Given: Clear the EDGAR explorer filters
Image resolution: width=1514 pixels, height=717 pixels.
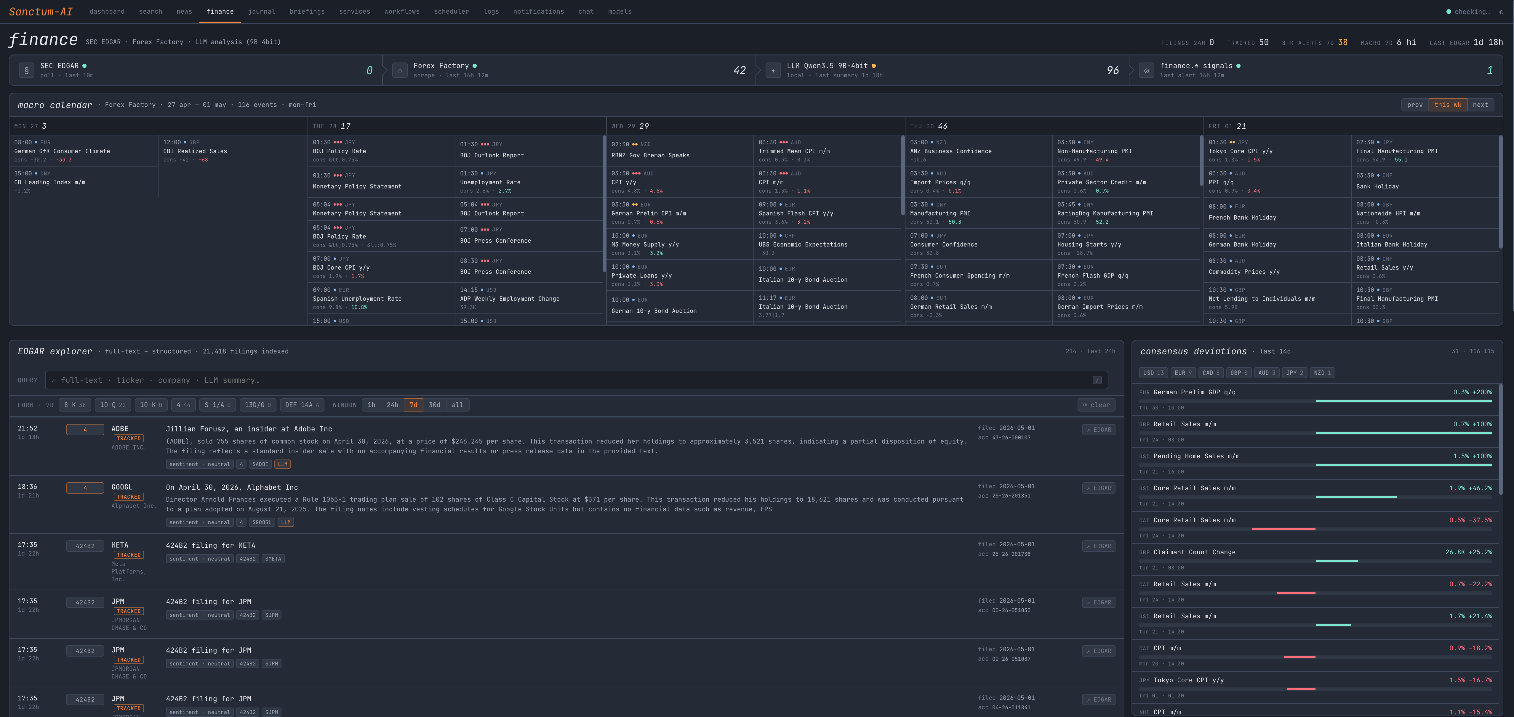Looking at the screenshot, I should 1096,405.
